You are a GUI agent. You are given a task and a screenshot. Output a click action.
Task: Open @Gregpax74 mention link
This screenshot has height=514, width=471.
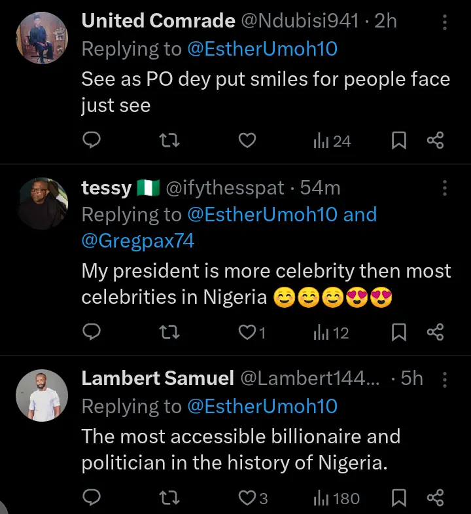pyautogui.click(x=138, y=241)
